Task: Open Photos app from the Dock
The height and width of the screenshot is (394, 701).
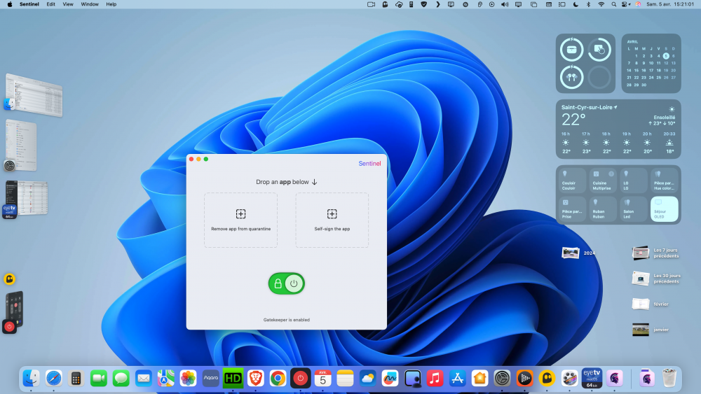Action: click(x=188, y=379)
